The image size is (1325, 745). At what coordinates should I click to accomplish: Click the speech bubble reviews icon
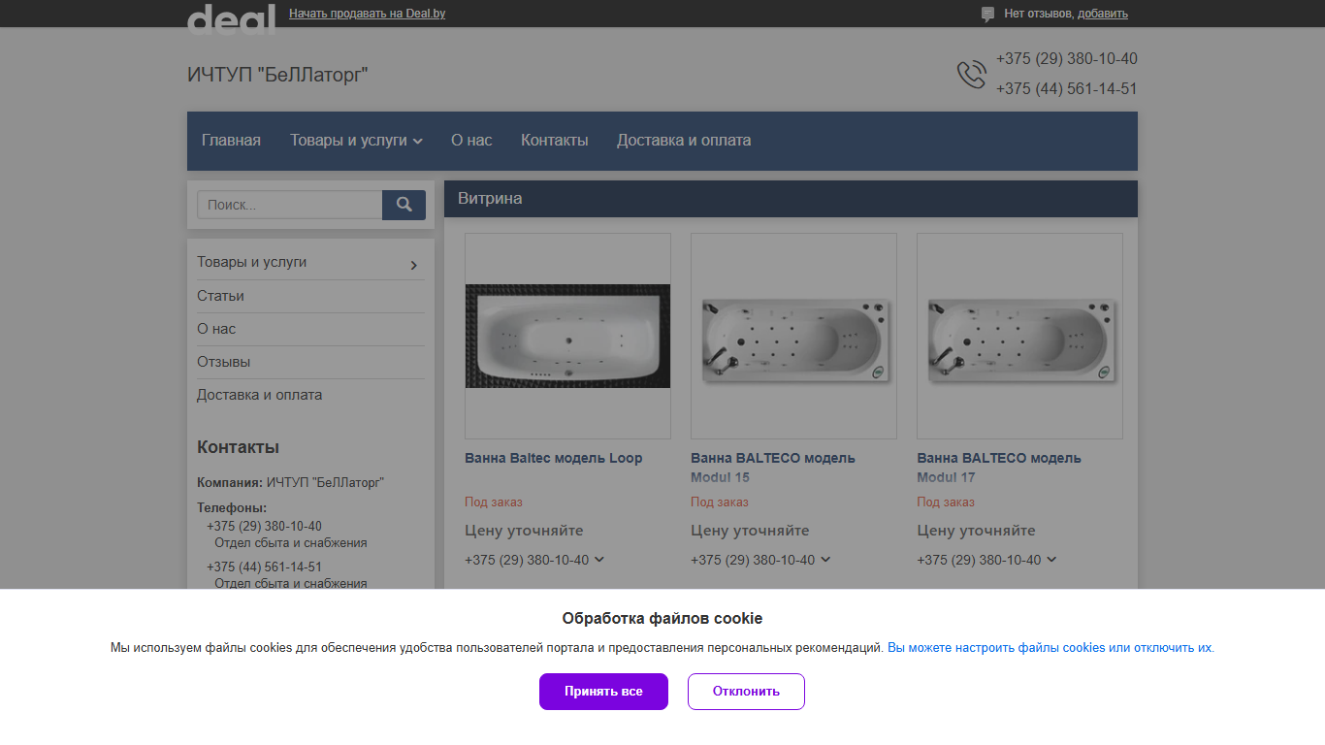pyautogui.click(x=987, y=15)
